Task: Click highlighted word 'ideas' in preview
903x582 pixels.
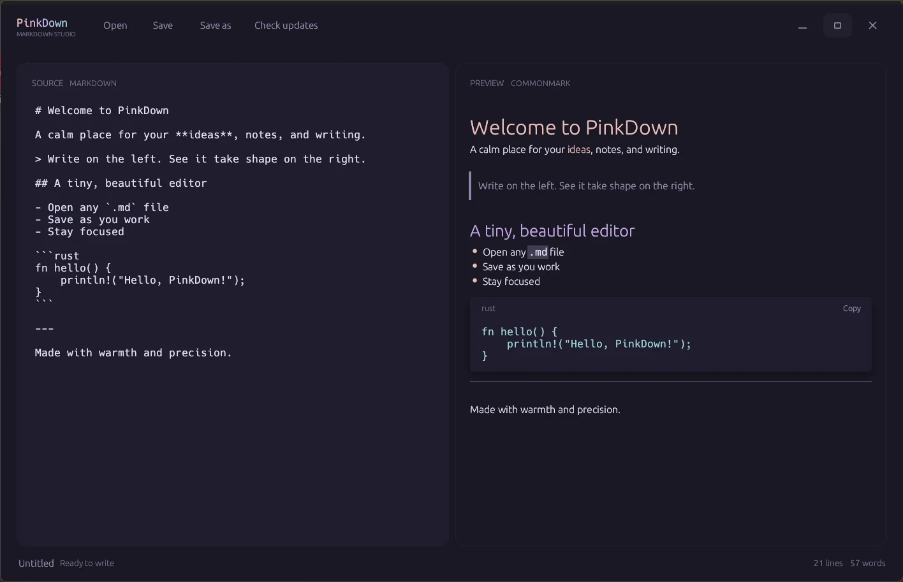Action: [579, 150]
